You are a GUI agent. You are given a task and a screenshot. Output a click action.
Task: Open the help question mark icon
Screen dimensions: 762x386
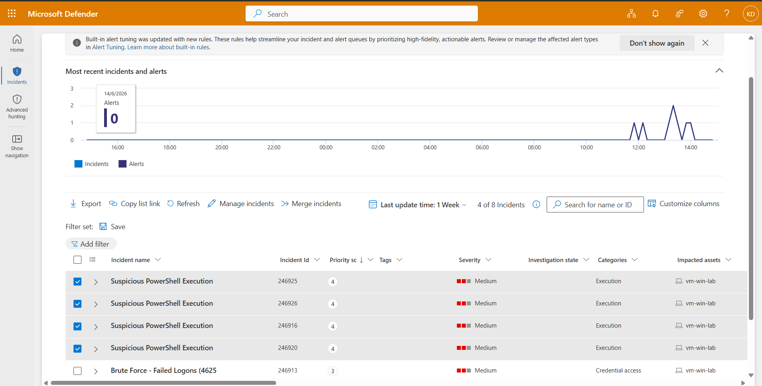click(x=727, y=14)
